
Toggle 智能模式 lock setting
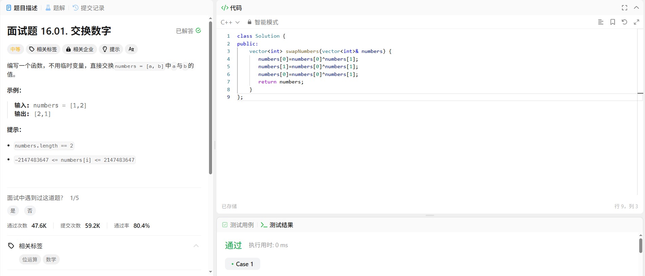(x=263, y=22)
